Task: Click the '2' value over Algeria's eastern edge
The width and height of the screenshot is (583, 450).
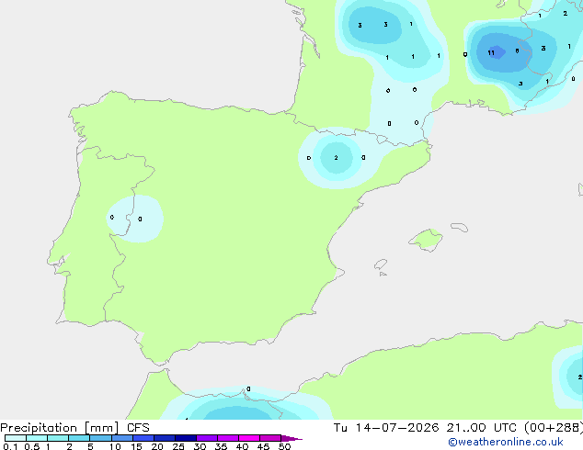Action: coord(580,377)
